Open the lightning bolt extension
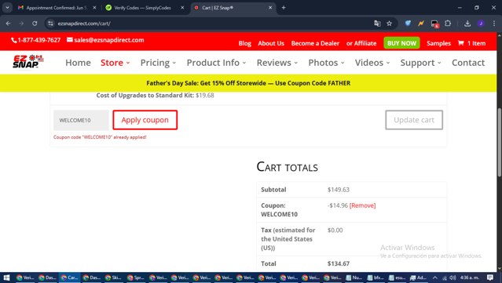502x283 pixels. (x=421, y=24)
